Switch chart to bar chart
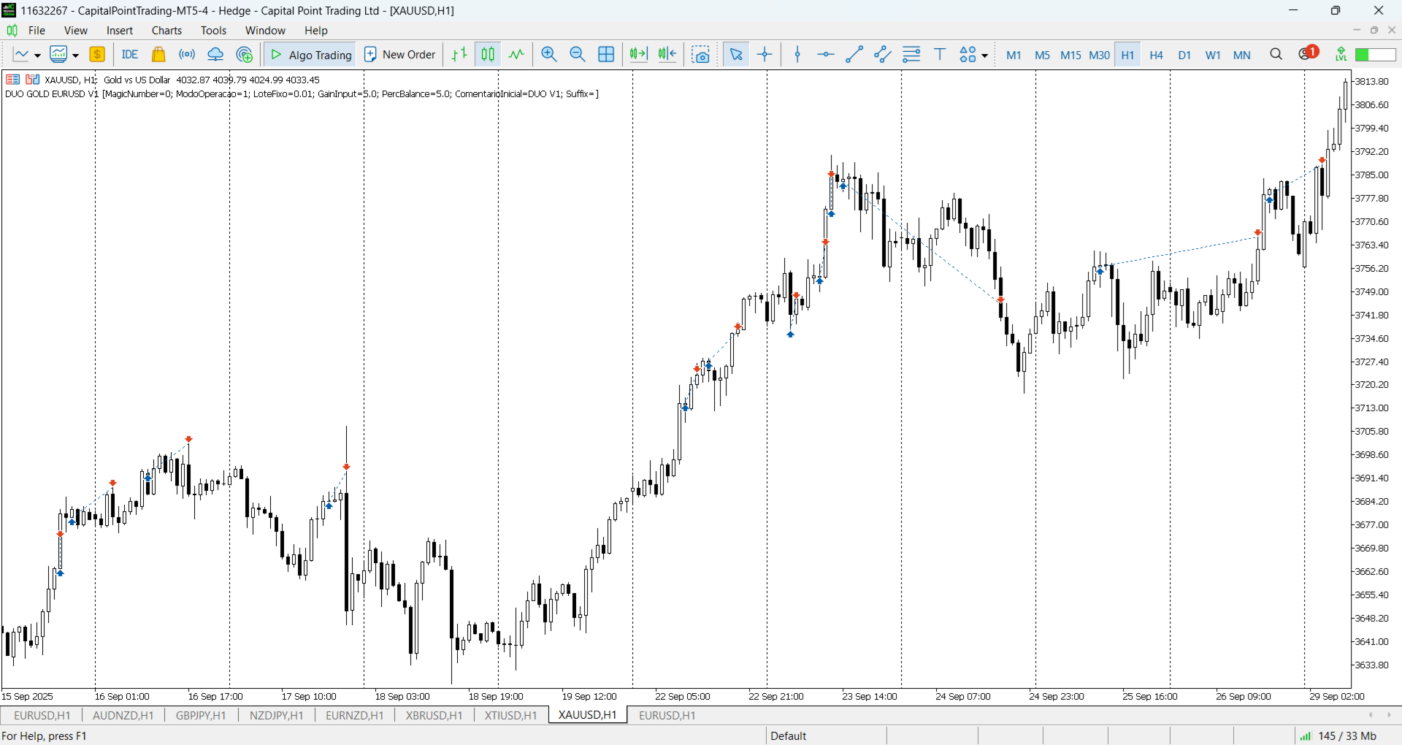1402x745 pixels. pyautogui.click(x=459, y=55)
